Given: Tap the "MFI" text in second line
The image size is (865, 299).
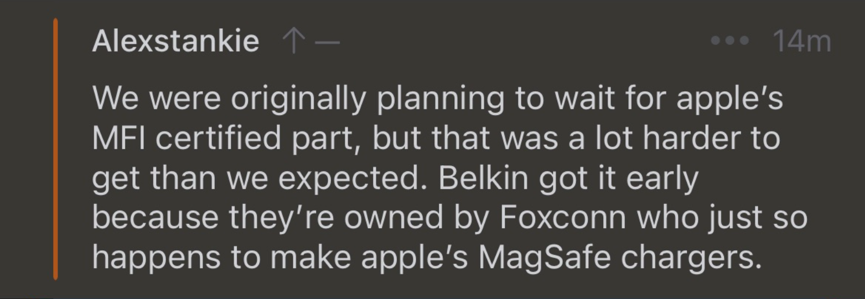Looking at the screenshot, I should [x=119, y=138].
